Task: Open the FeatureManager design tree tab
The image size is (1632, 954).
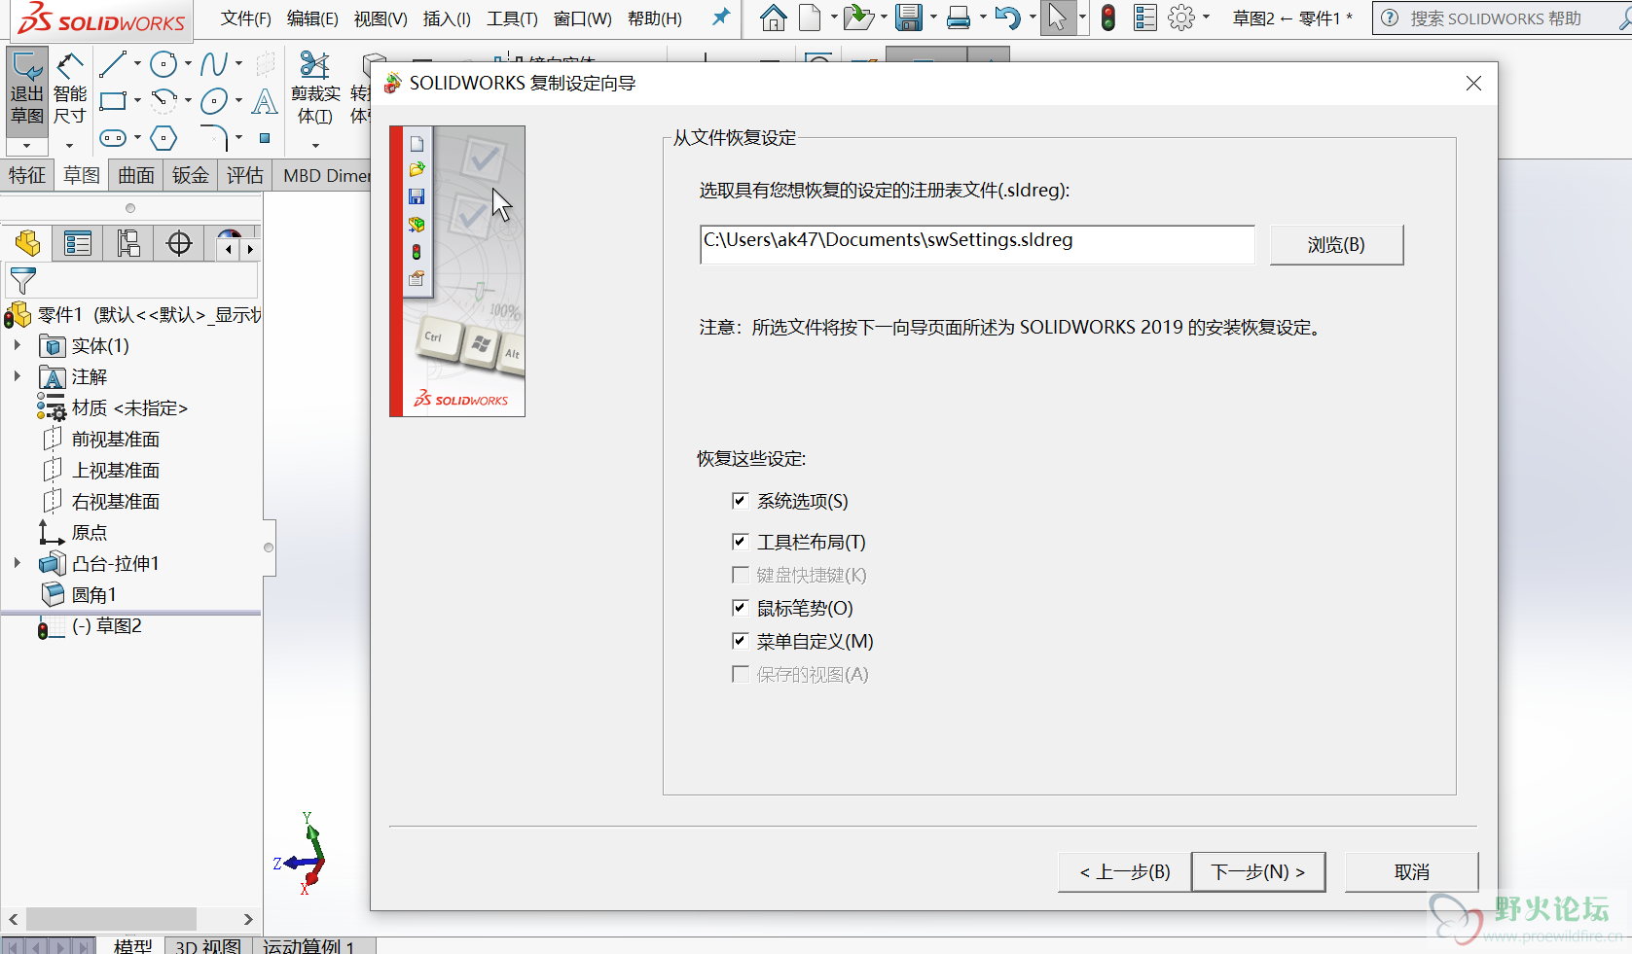Action: pyautogui.click(x=28, y=243)
